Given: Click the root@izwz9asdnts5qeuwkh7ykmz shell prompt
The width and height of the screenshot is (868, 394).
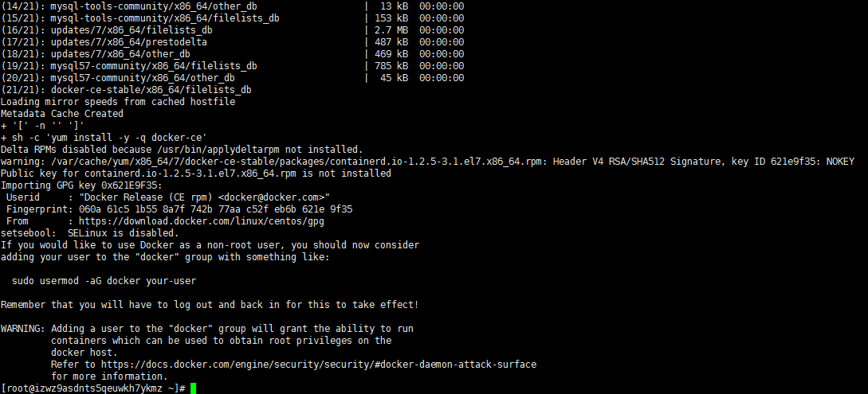Looking at the screenshot, I should [x=92, y=388].
